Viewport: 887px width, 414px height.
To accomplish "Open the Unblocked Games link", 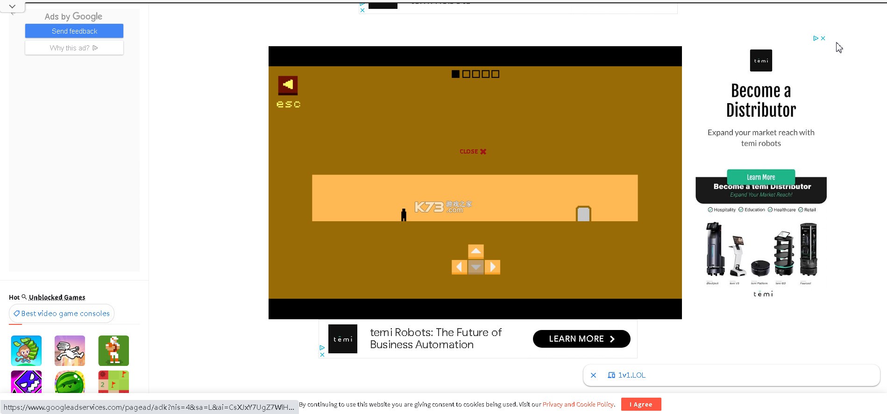I will coord(57,297).
